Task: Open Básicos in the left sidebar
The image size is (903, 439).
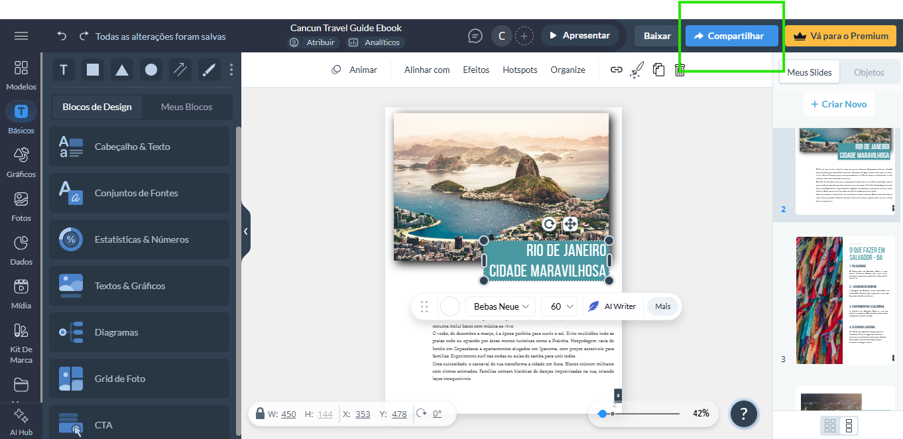Action: click(x=21, y=119)
